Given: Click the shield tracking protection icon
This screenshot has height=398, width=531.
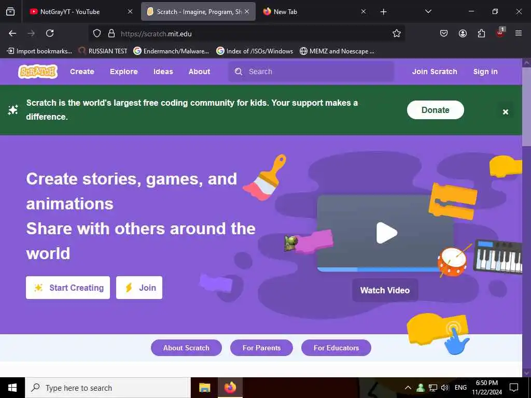Looking at the screenshot, I should pos(97,33).
